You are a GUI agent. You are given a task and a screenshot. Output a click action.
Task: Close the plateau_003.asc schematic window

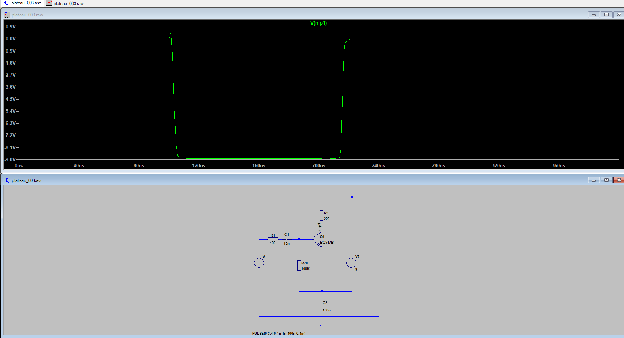coord(619,180)
